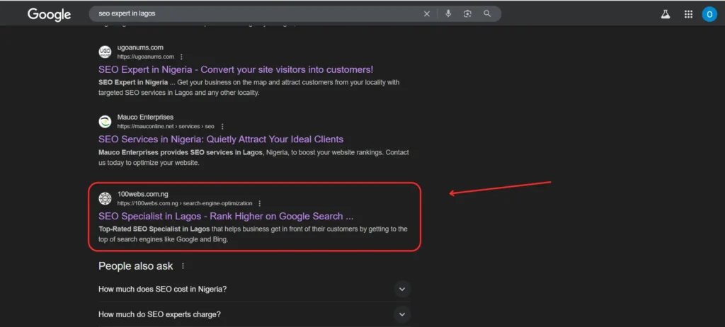725x327 pixels.
Task: Open Google Lens image search icon
Action: [x=467, y=13]
